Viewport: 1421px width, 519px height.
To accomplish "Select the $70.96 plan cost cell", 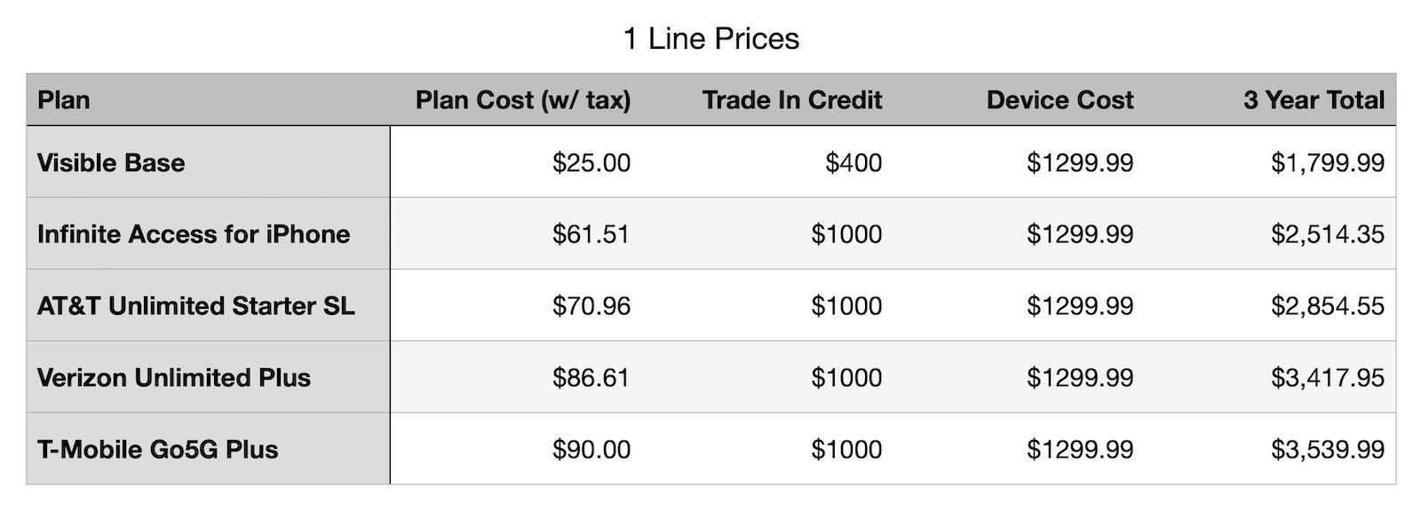I will pyautogui.click(x=591, y=306).
